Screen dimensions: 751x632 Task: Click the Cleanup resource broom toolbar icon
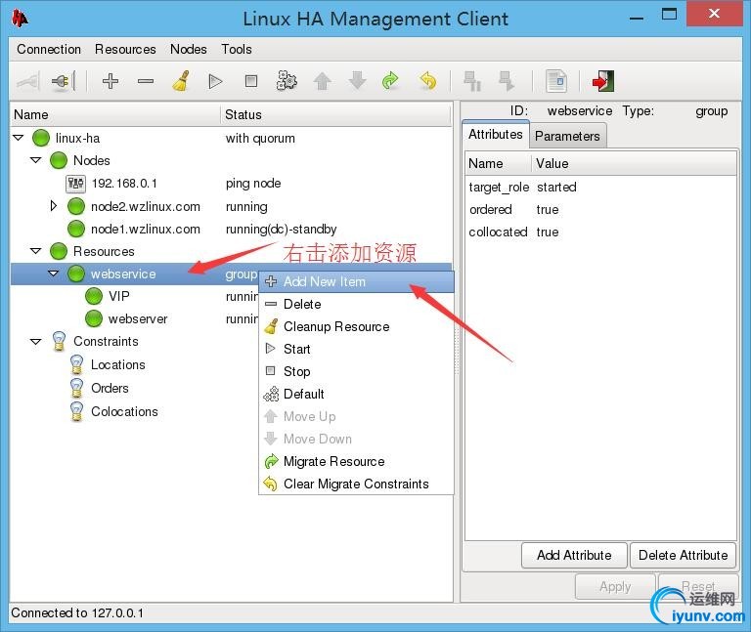point(181,81)
